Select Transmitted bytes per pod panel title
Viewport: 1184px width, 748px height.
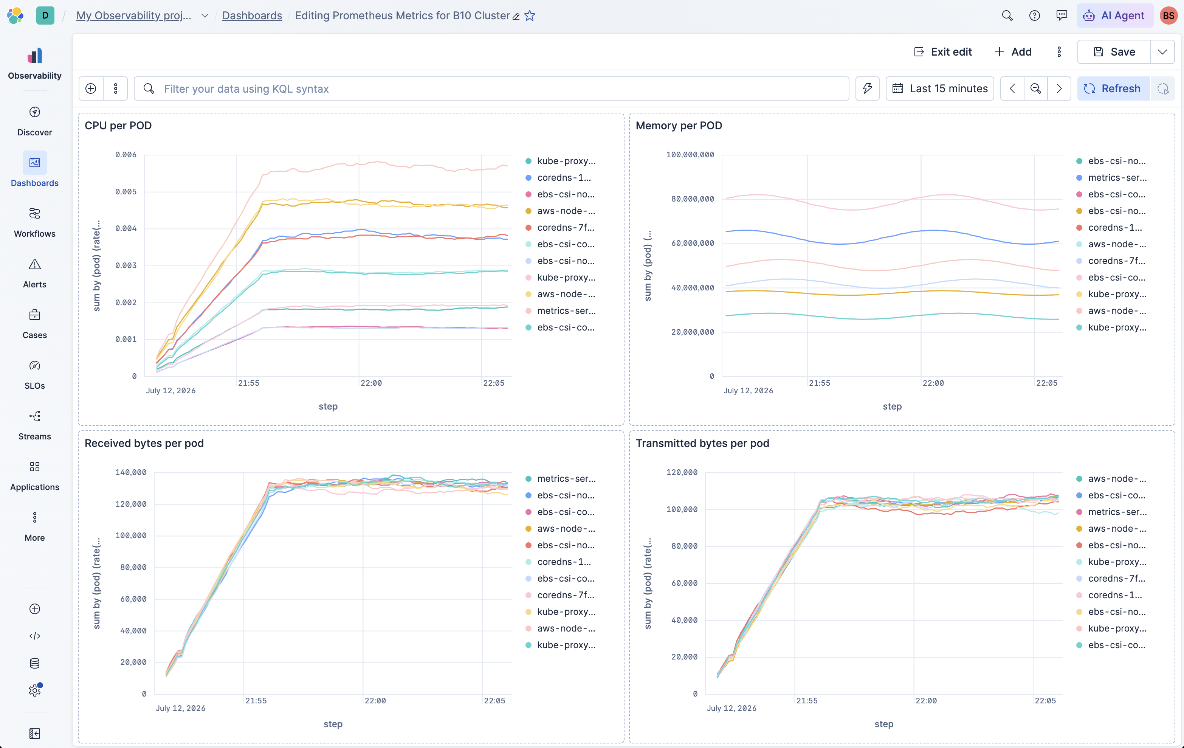[x=702, y=443]
